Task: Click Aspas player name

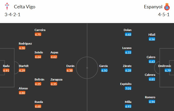Action: coord(54,52)
